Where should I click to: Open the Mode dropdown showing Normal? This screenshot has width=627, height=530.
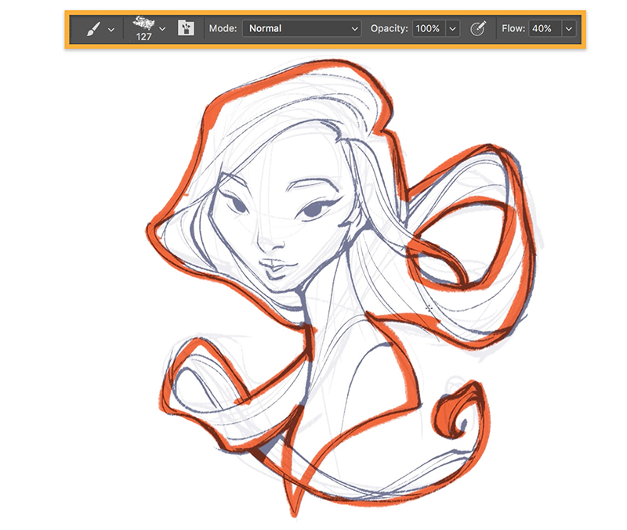pyautogui.click(x=301, y=29)
